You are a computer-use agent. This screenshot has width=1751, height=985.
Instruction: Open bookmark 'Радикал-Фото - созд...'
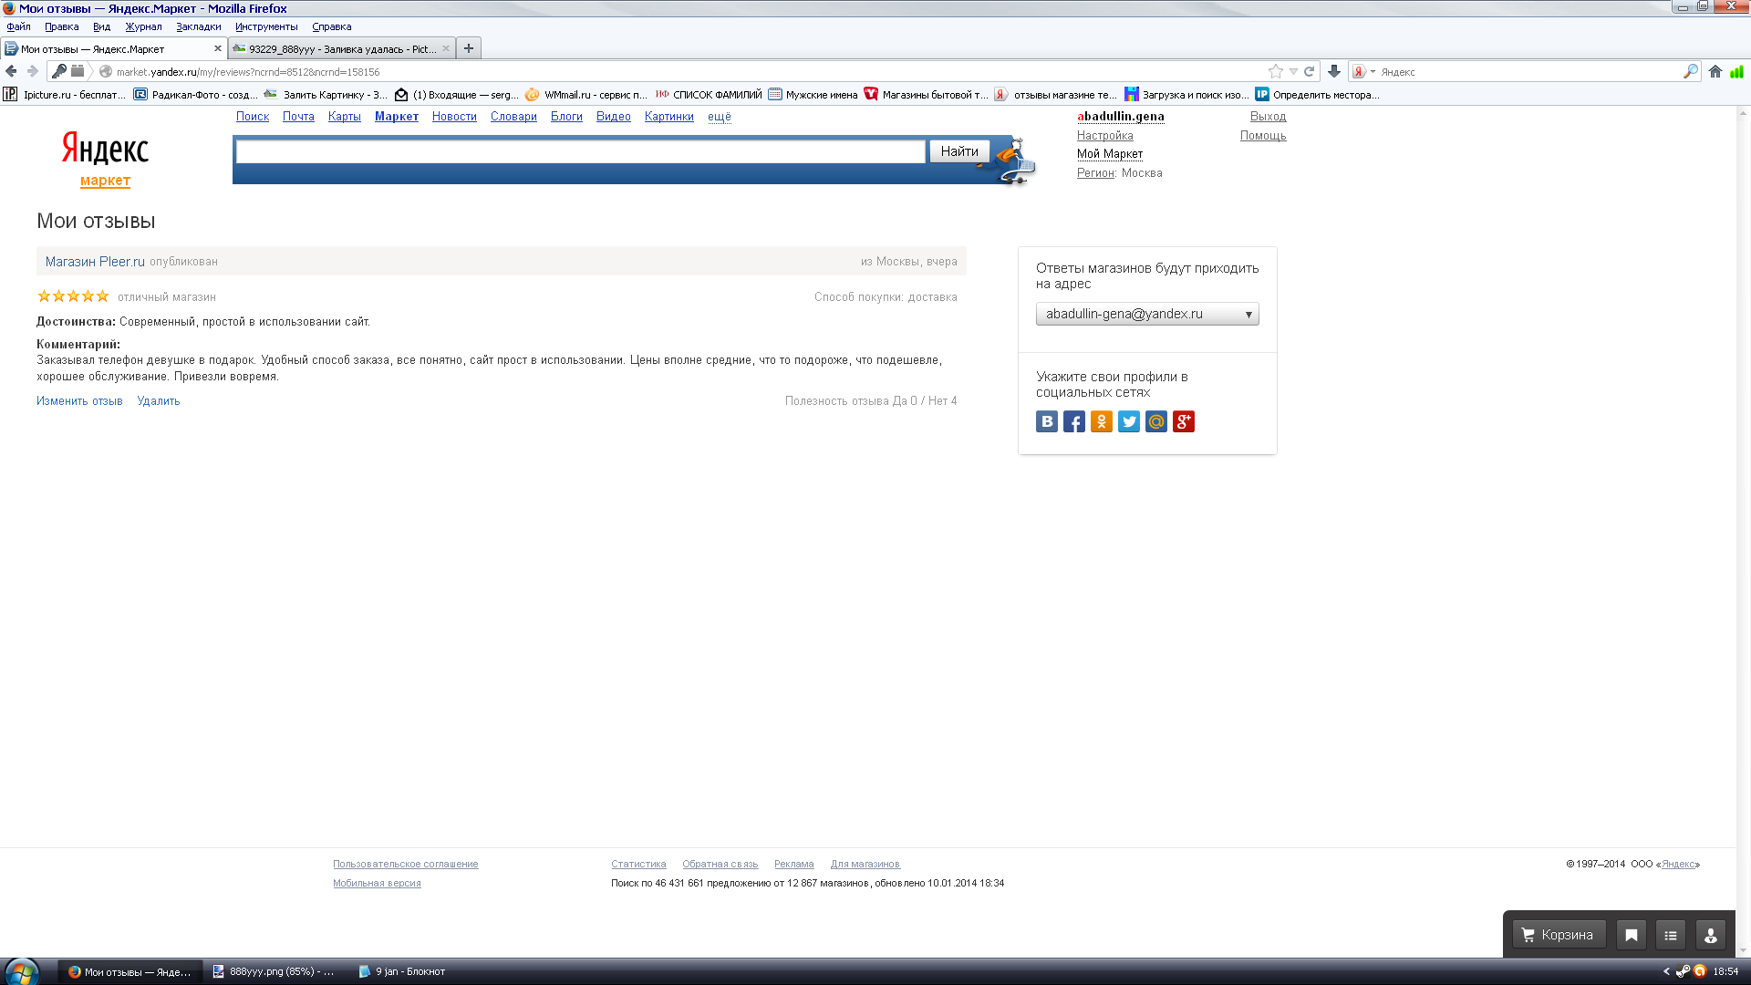click(x=195, y=95)
